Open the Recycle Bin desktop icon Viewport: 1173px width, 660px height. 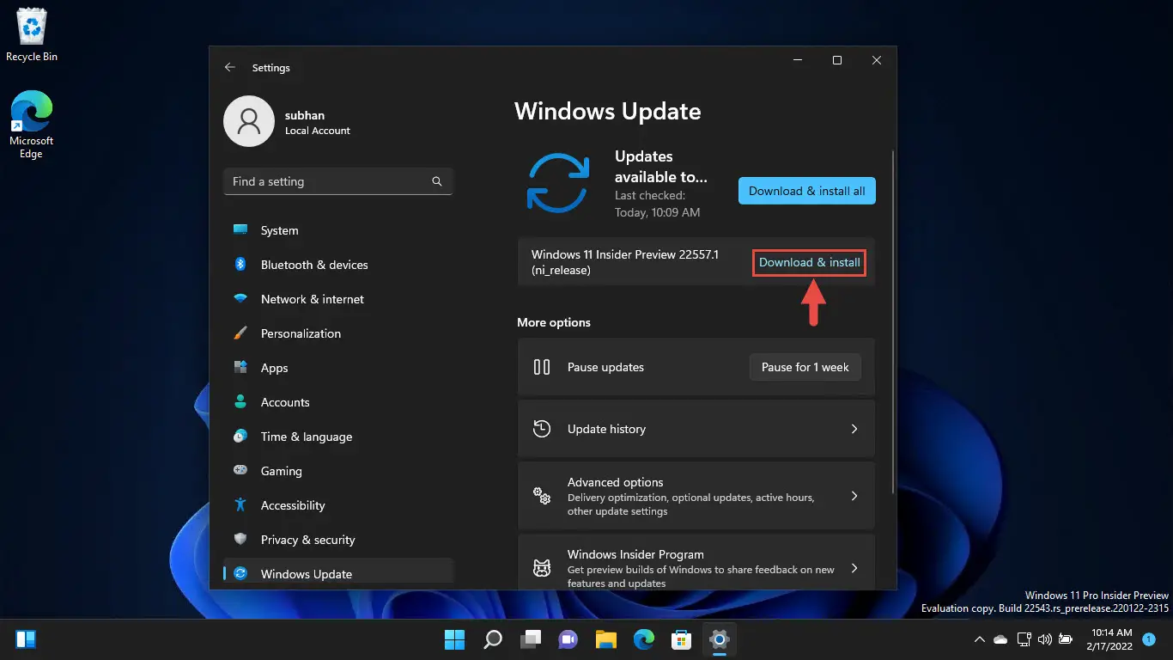[x=32, y=34]
